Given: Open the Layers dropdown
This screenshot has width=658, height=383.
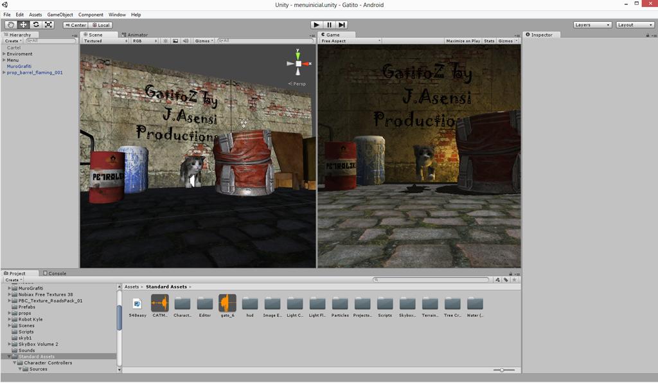Looking at the screenshot, I should point(592,25).
